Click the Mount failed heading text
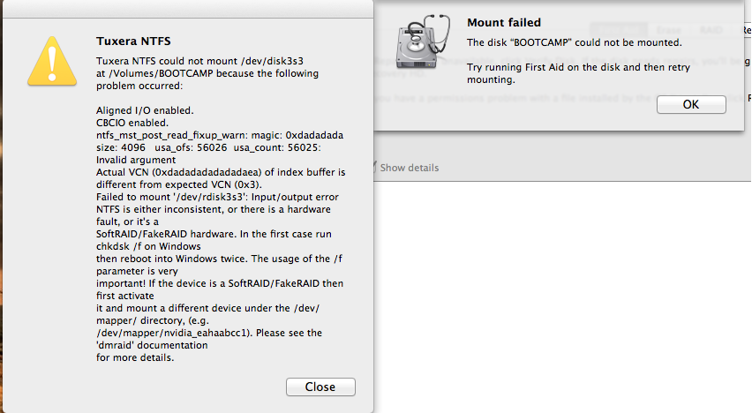Image resolution: width=752 pixels, height=413 pixels. (x=504, y=22)
